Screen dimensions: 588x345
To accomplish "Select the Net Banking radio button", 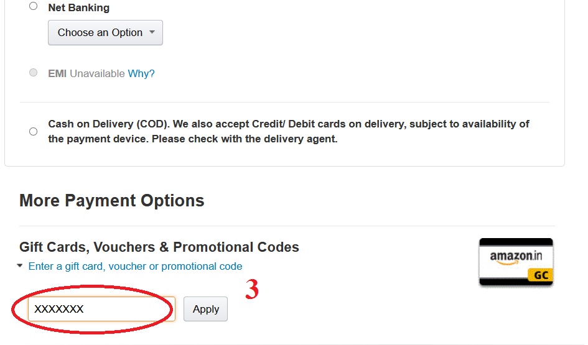I will (x=33, y=6).
